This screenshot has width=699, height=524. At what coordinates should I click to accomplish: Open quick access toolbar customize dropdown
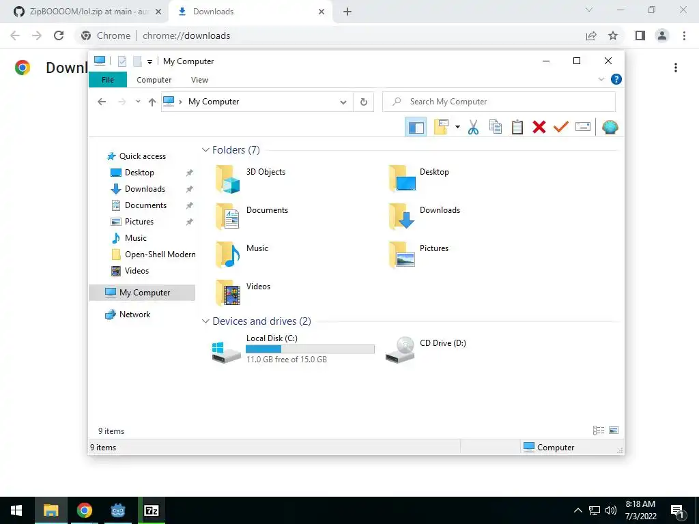[149, 62]
